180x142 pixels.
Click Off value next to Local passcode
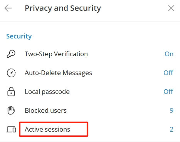168,92
